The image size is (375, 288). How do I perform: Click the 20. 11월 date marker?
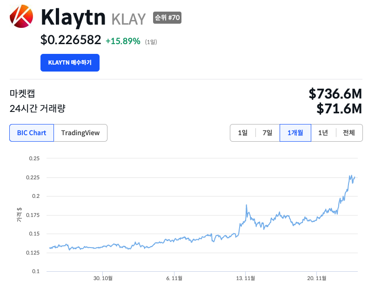[317, 278]
